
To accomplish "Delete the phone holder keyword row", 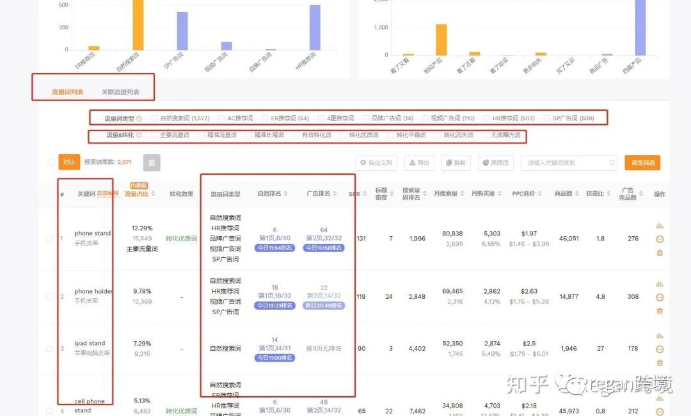I will tap(659, 311).
